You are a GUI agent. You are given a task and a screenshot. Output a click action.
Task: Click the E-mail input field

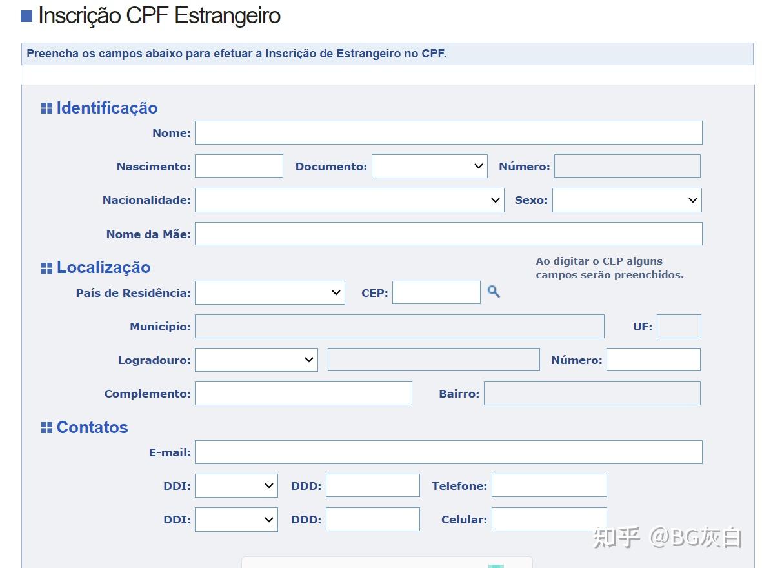point(449,452)
